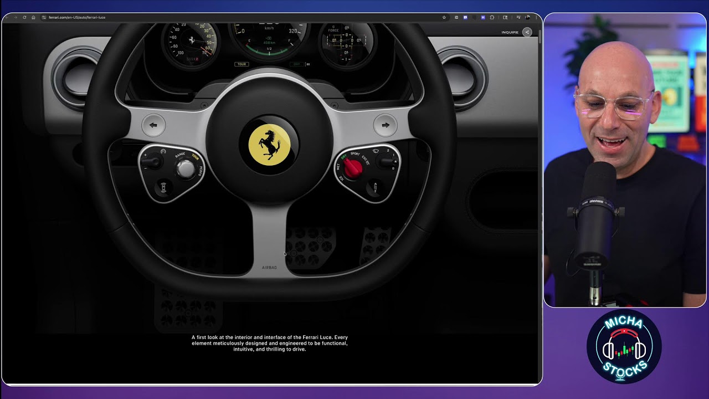Open the browser profile avatar

[527, 17]
